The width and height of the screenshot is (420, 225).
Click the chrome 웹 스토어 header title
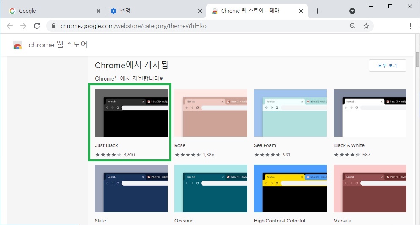point(58,44)
